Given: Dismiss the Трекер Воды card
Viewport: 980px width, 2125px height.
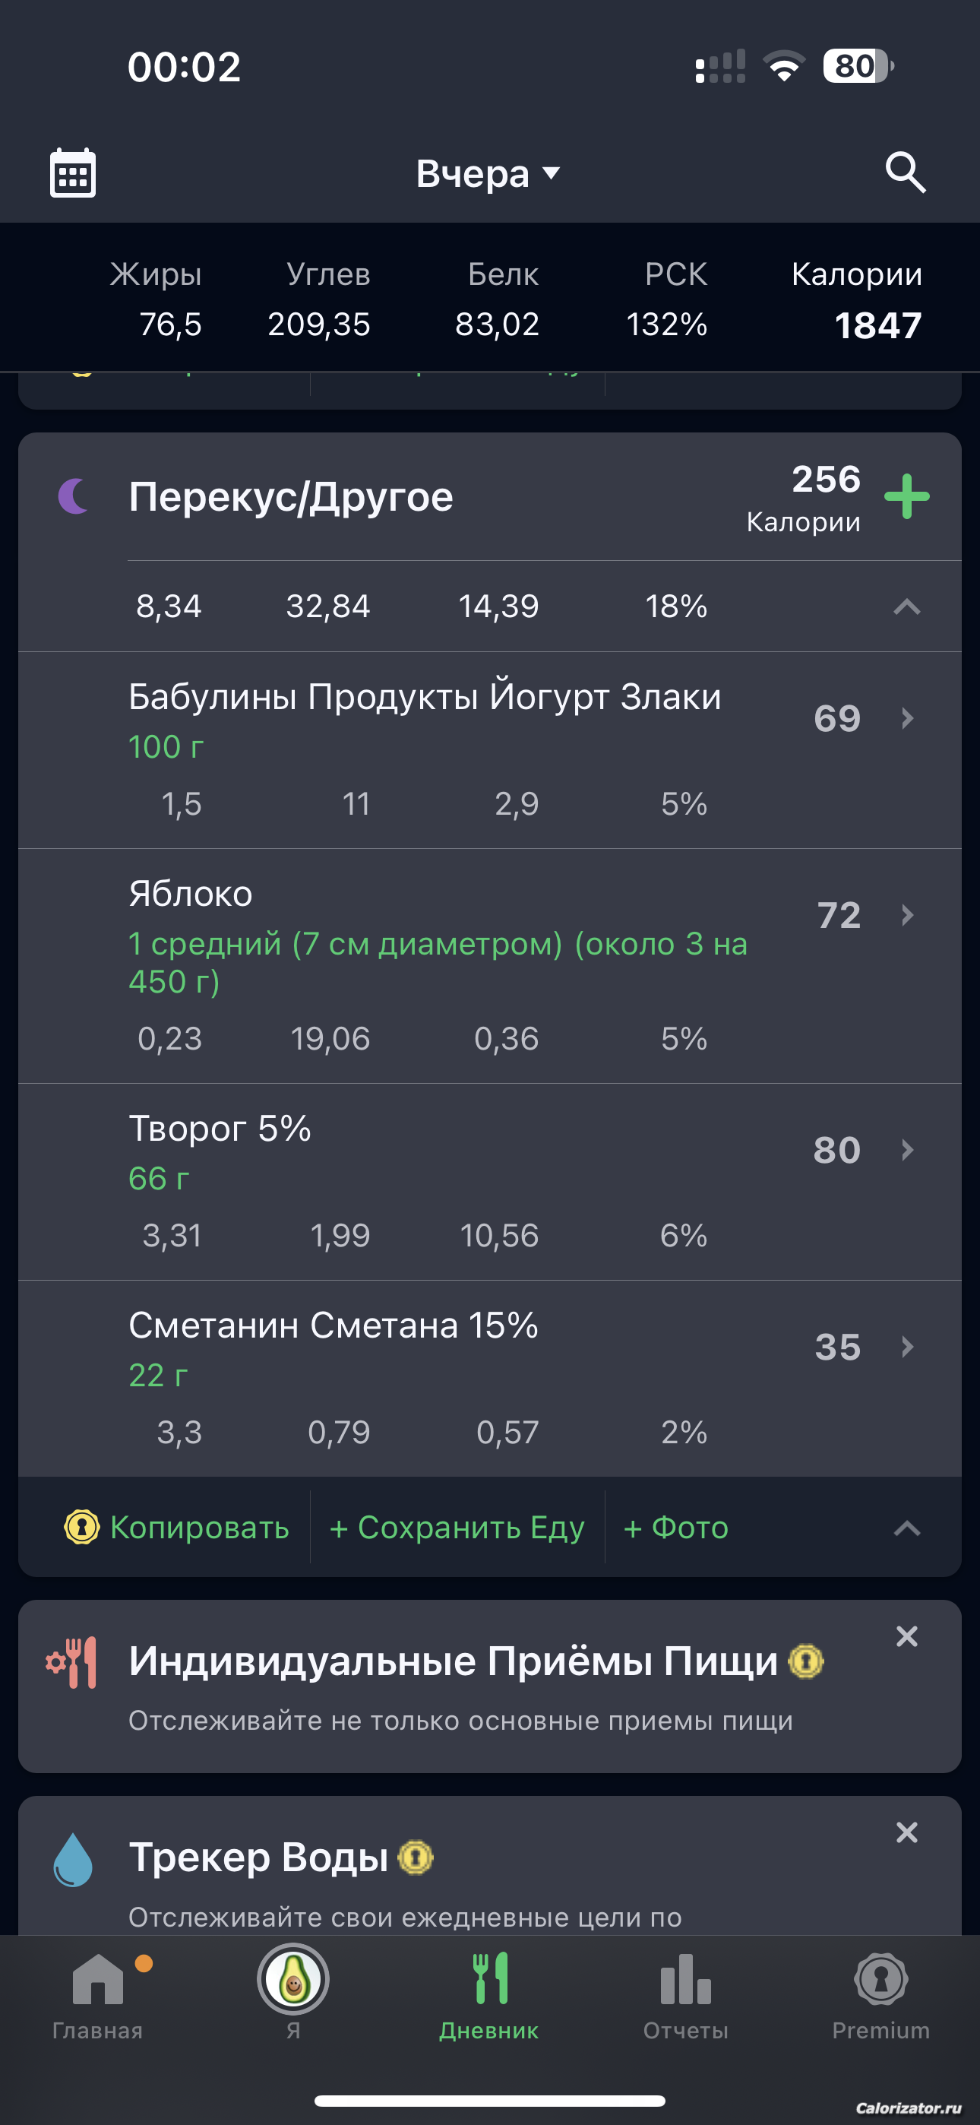Looking at the screenshot, I should click(x=906, y=1832).
